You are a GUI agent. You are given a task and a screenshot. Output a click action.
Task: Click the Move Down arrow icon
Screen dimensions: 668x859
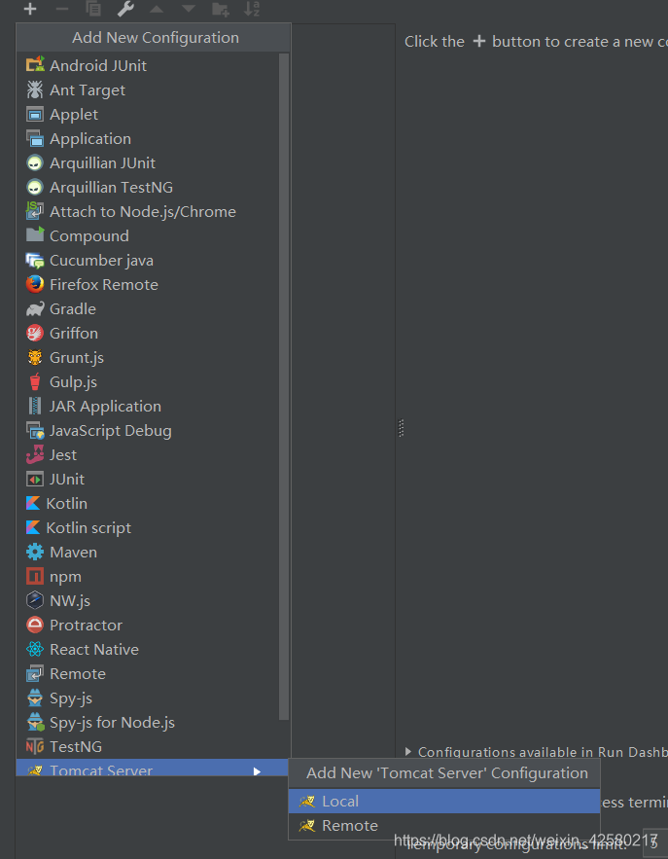click(x=189, y=9)
